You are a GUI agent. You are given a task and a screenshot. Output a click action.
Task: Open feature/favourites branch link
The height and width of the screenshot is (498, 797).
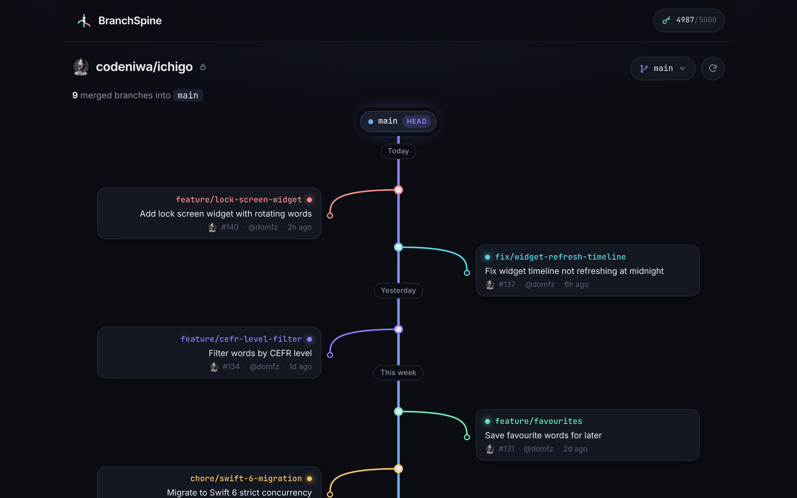pyautogui.click(x=539, y=421)
